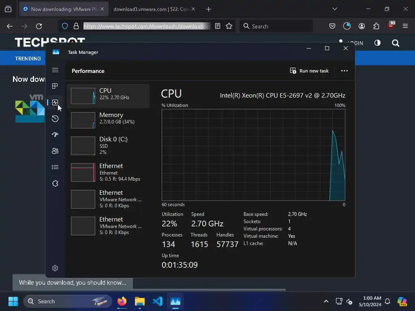Bookmark this page with the star icon
The width and height of the screenshot is (415, 311).
click(x=229, y=26)
